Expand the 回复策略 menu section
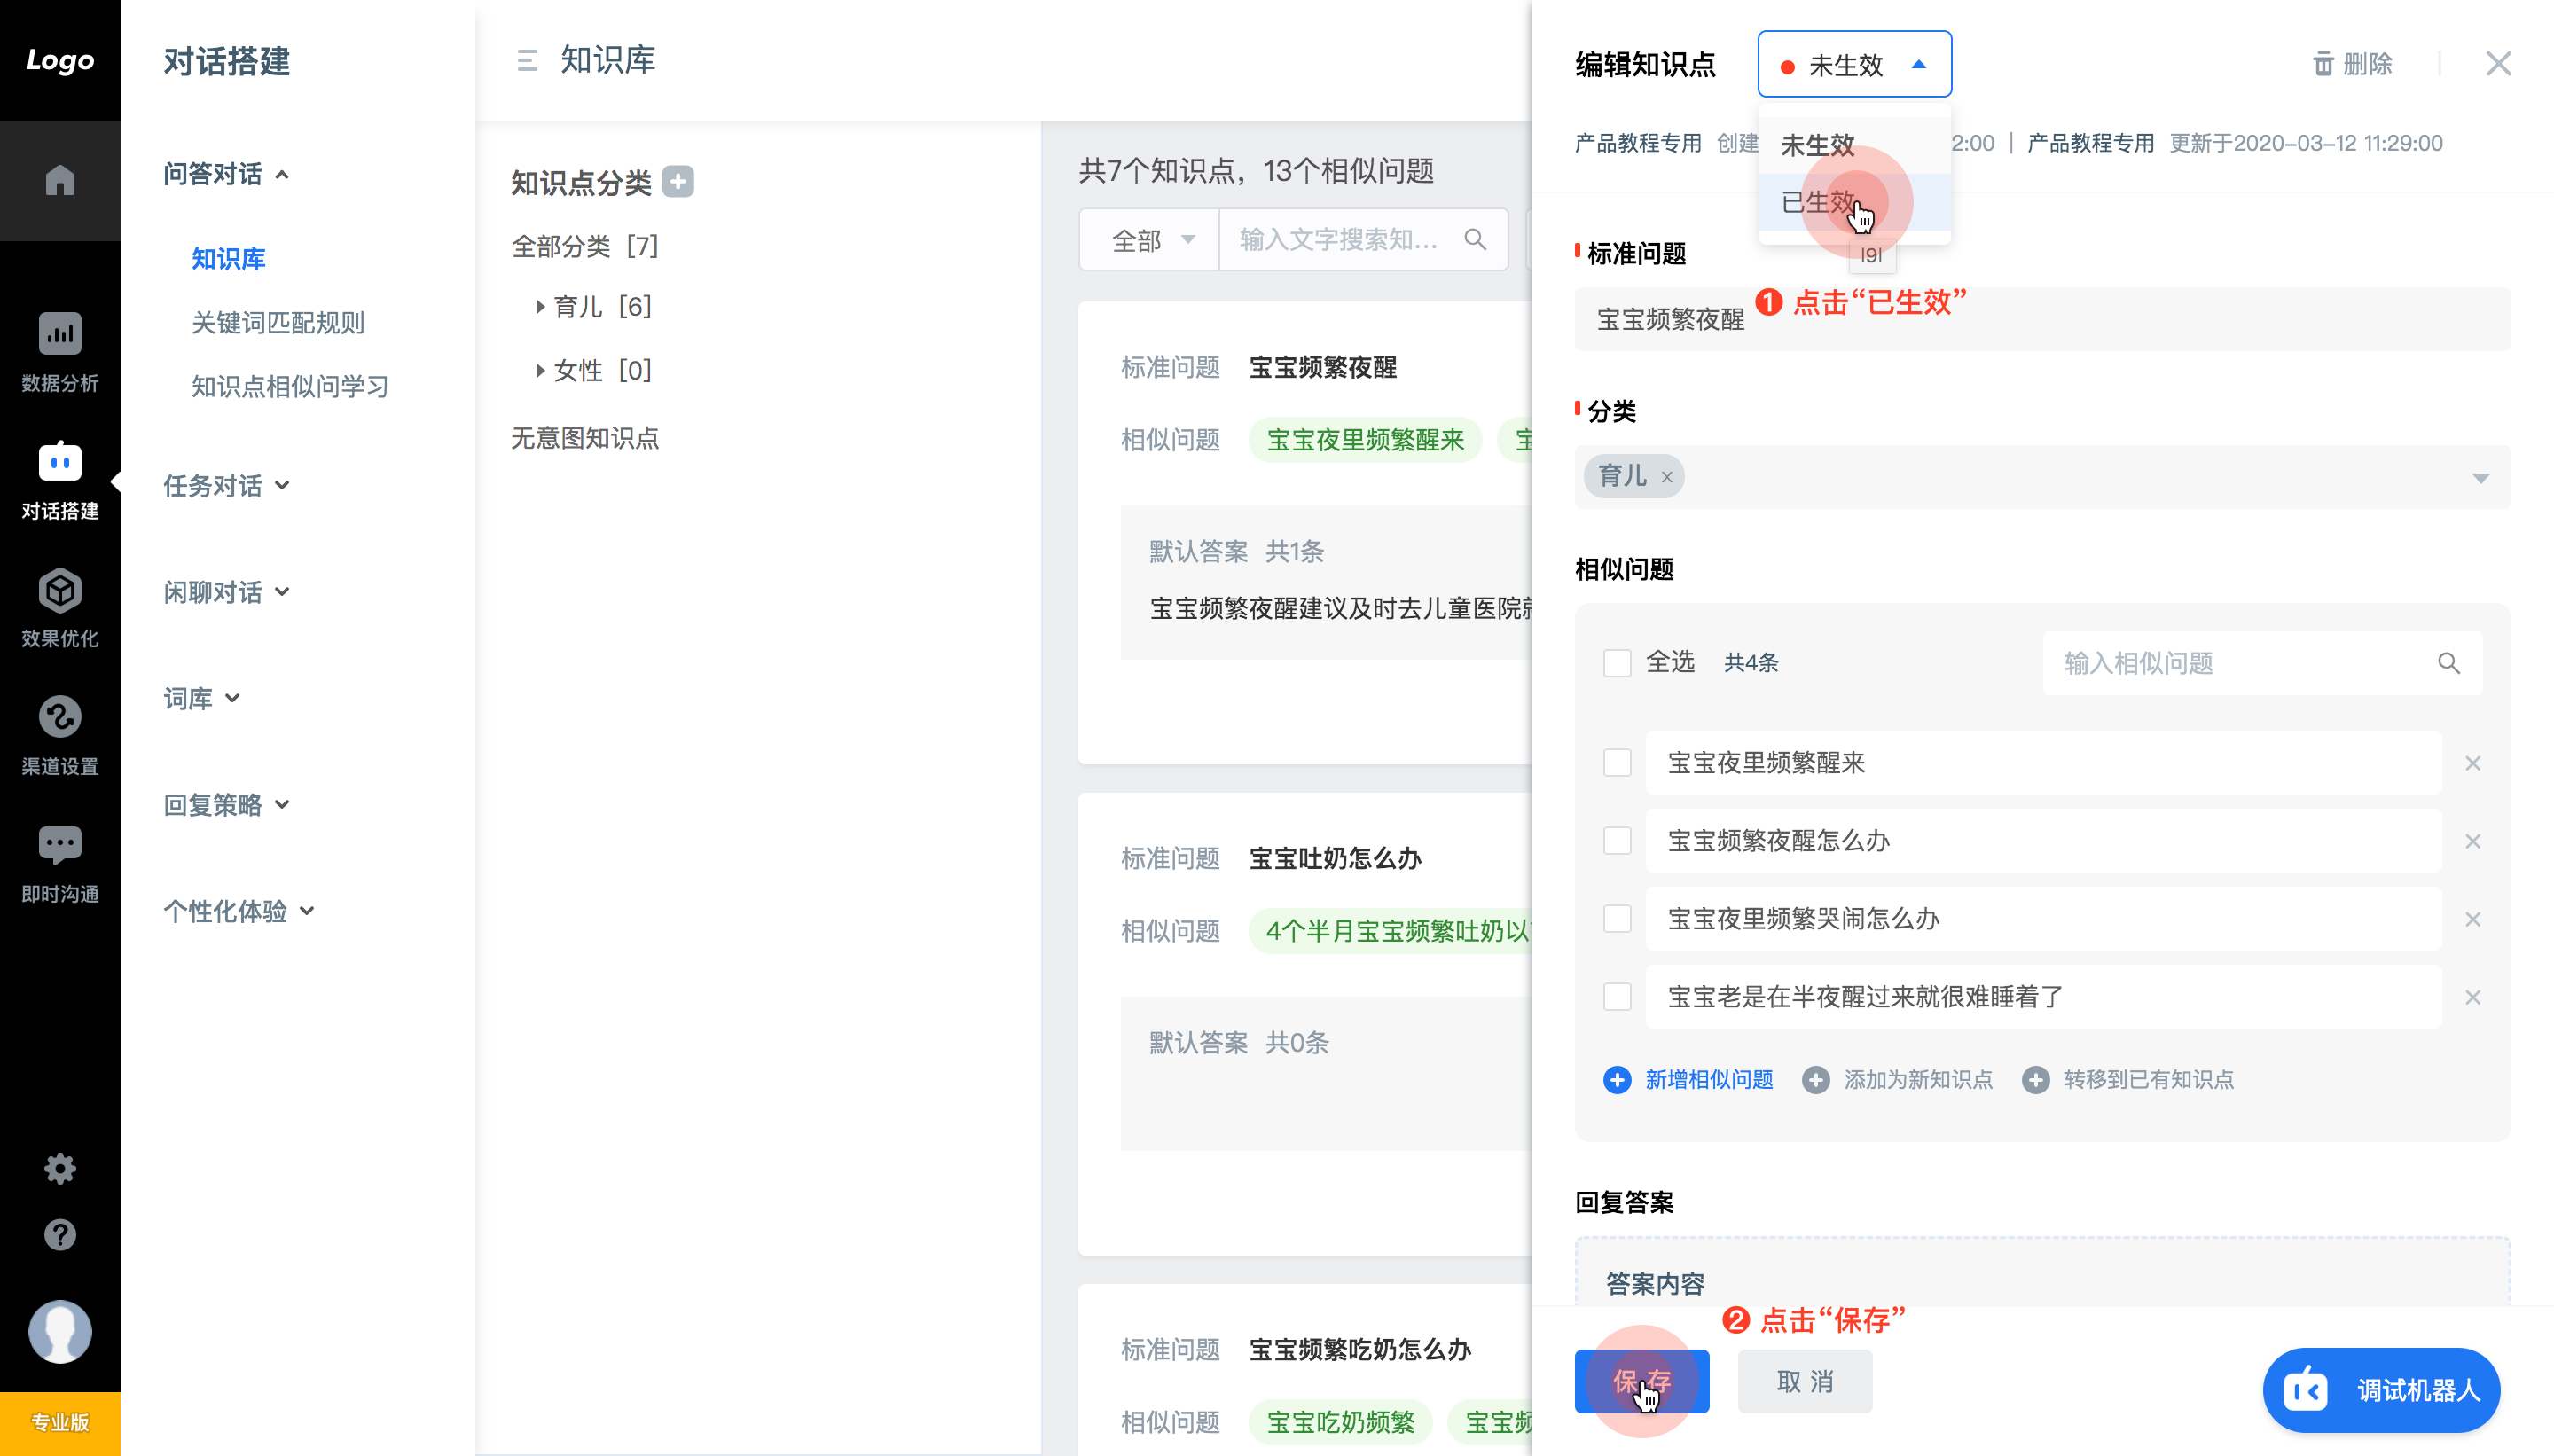Viewport: 2554px width, 1456px height. (226, 804)
